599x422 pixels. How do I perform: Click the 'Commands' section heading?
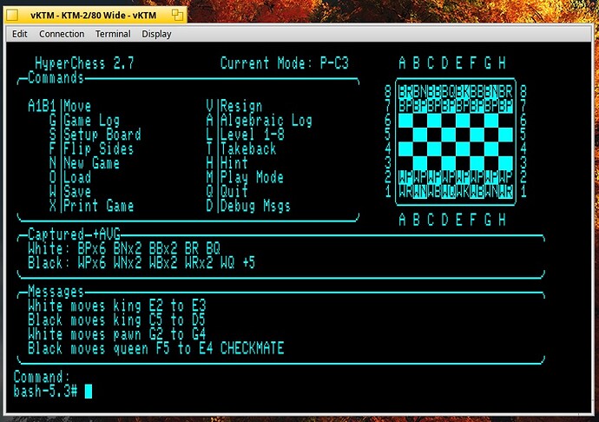(x=56, y=77)
